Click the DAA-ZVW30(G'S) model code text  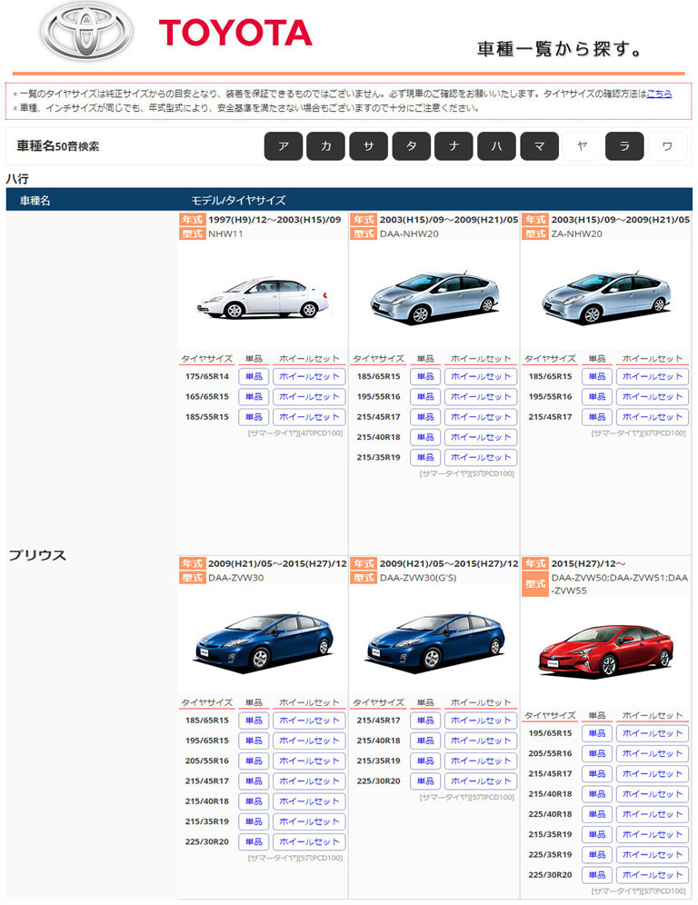(418, 577)
